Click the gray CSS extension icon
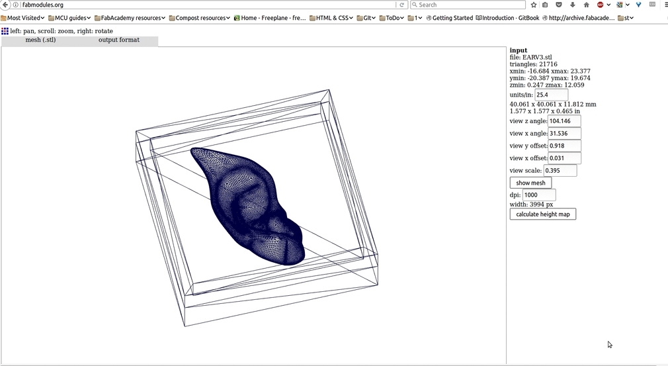The image size is (668, 366). coord(652,4)
